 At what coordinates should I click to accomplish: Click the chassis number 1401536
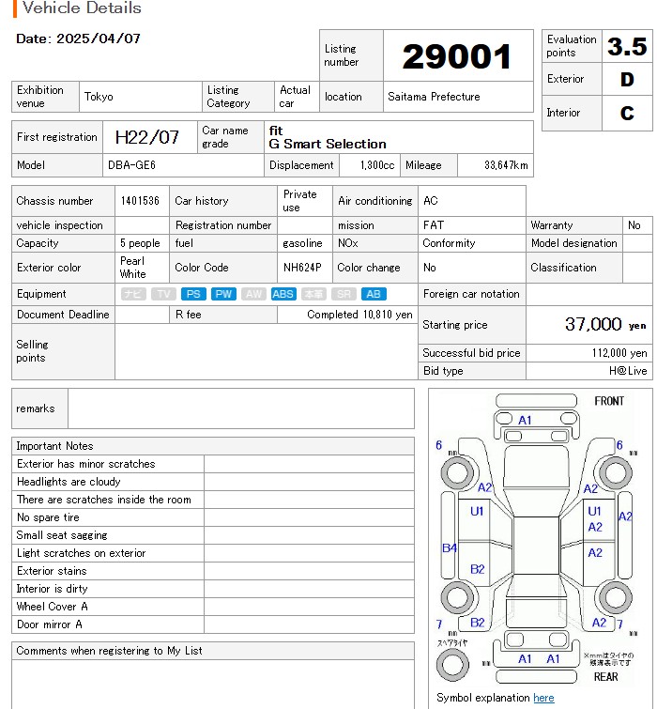(x=140, y=201)
